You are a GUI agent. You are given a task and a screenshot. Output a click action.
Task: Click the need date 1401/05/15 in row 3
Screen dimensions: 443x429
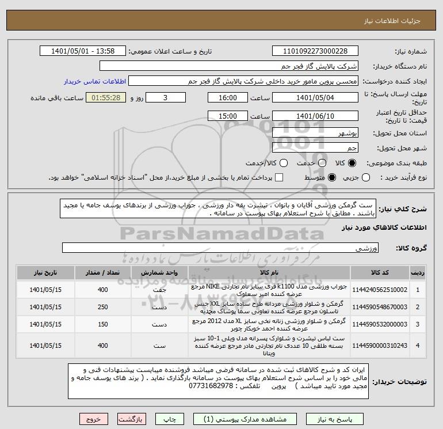click(x=45, y=325)
